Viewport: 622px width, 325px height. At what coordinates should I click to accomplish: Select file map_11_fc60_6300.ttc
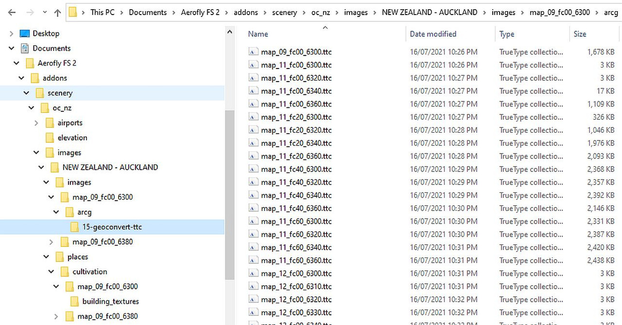[296, 222]
